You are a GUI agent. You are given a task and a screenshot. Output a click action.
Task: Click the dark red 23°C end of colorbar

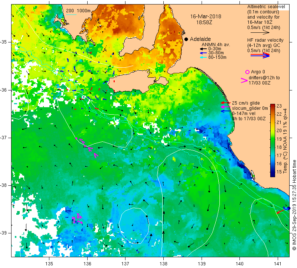(272, 106)
